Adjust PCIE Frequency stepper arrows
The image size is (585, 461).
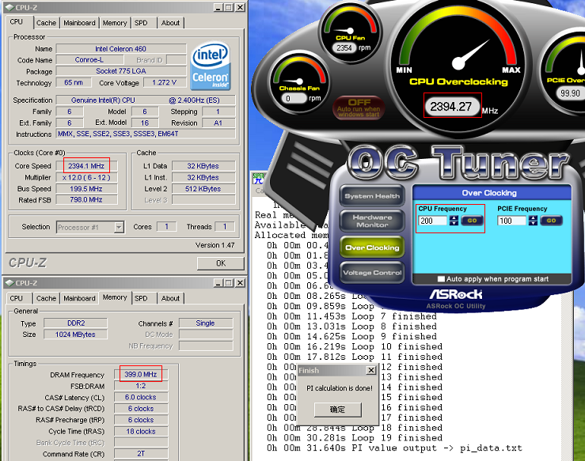click(533, 221)
